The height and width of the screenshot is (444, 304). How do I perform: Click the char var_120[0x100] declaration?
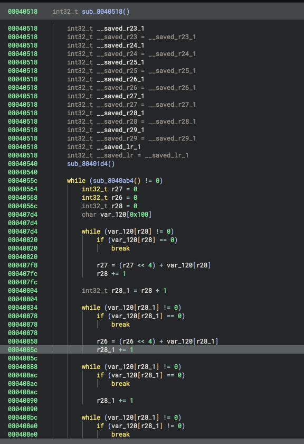117,215
